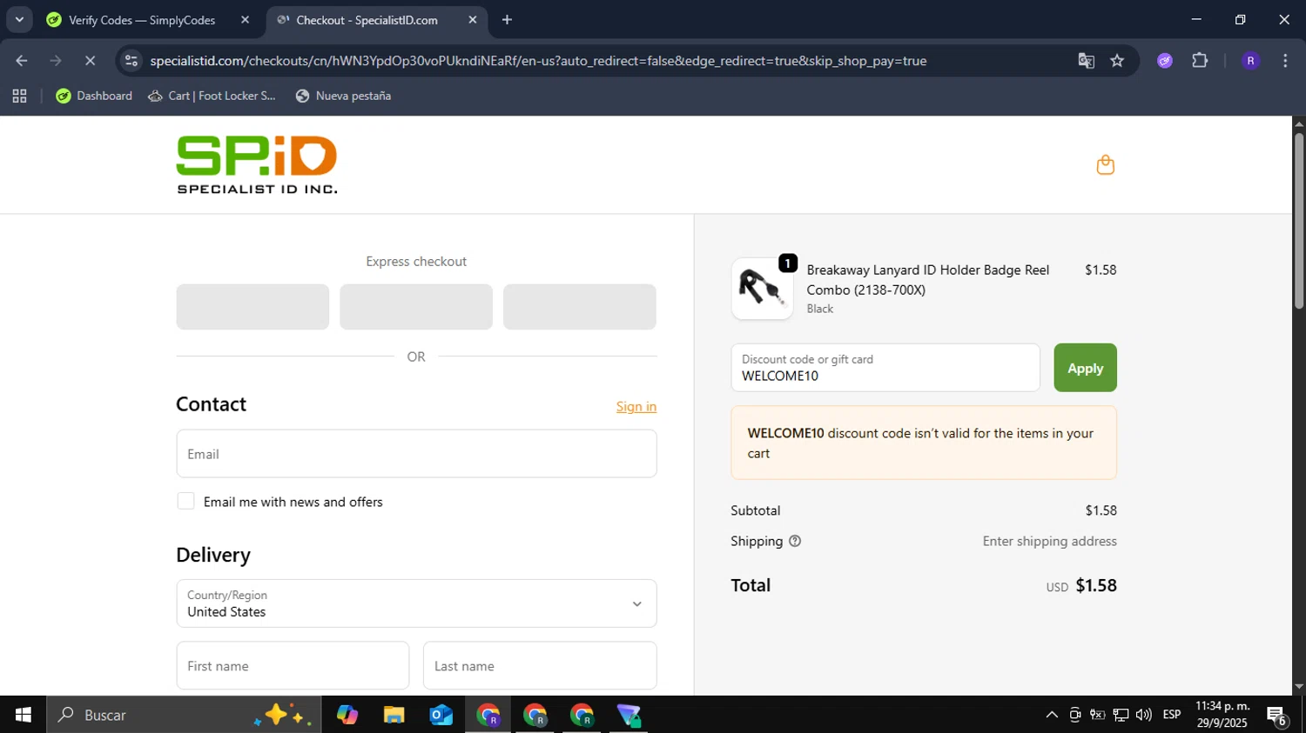Screen dimensions: 1306x733
Task: Open the Dashboard bookmark
Action: click(94, 96)
